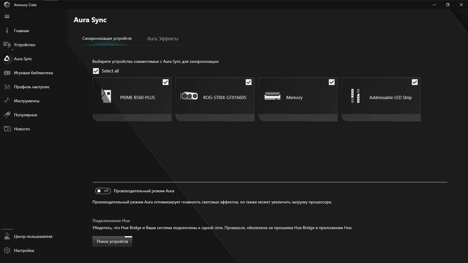
Task: Click the Центр пользователя user icon
Action: tap(7, 236)
